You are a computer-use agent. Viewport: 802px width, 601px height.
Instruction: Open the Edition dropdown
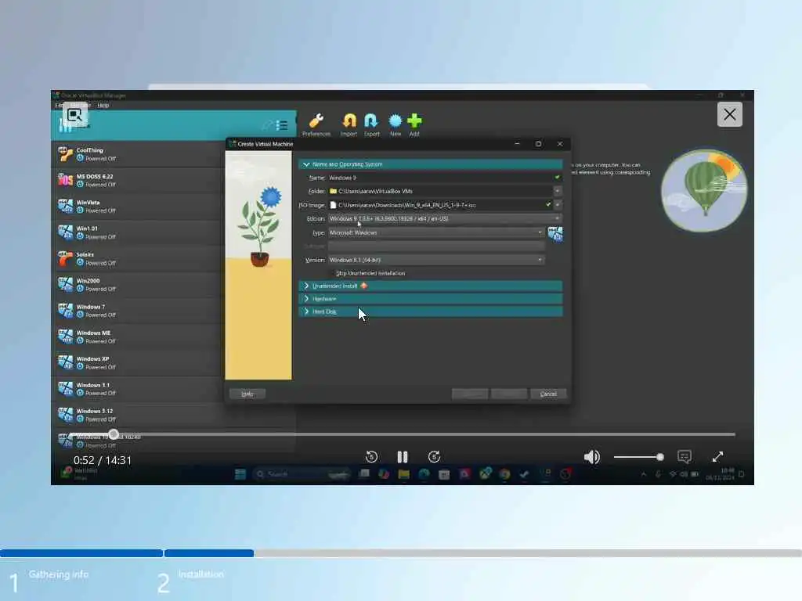445,219
